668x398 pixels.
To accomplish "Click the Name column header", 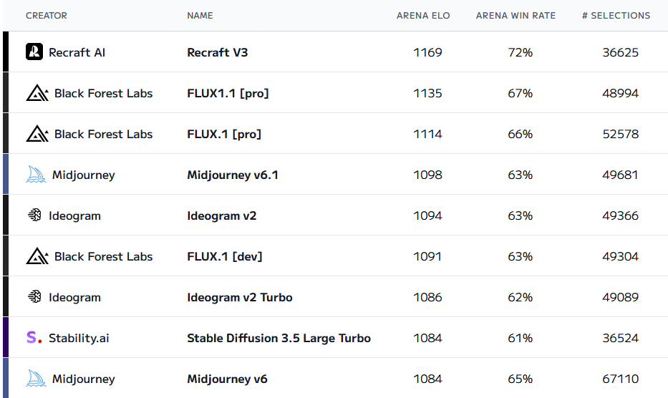I will (200, 16).
